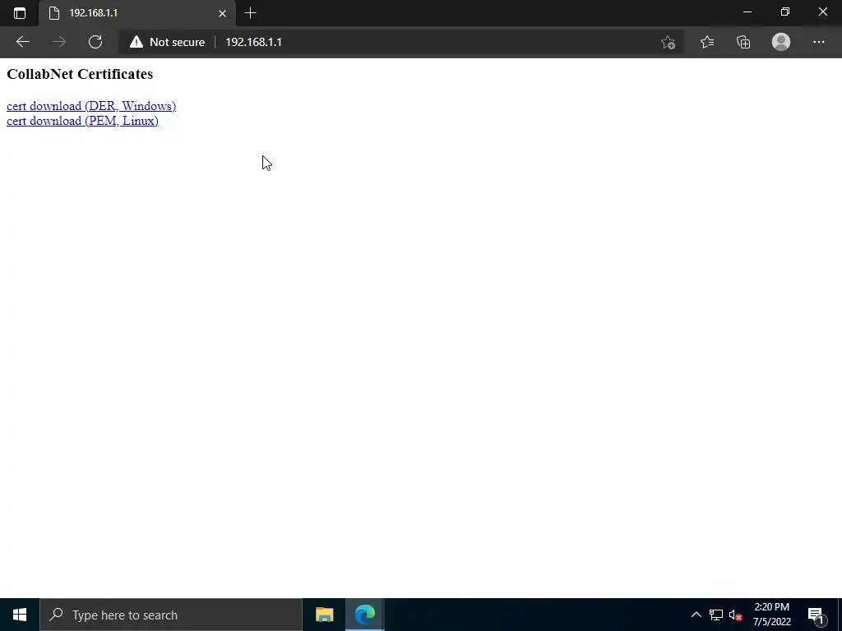The image size is (842, 631).
Task: Minimize the browser window
Action: [x=747, y=12]
